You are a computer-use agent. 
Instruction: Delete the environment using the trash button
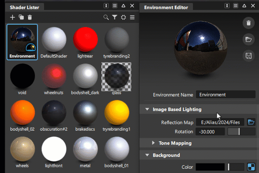click(249, 23)
